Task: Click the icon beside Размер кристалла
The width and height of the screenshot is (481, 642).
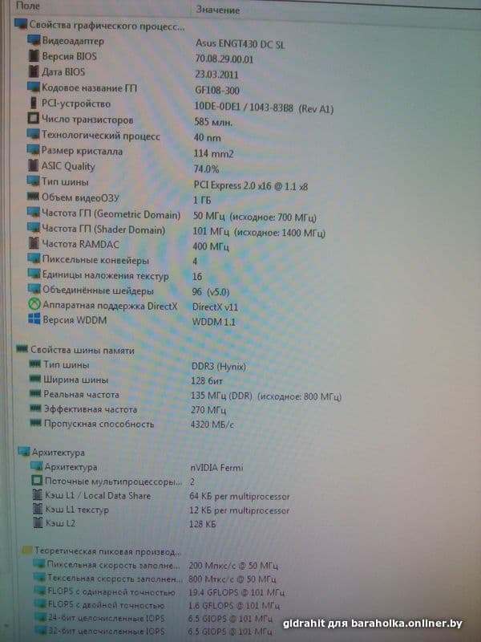Action: point(33,150)
